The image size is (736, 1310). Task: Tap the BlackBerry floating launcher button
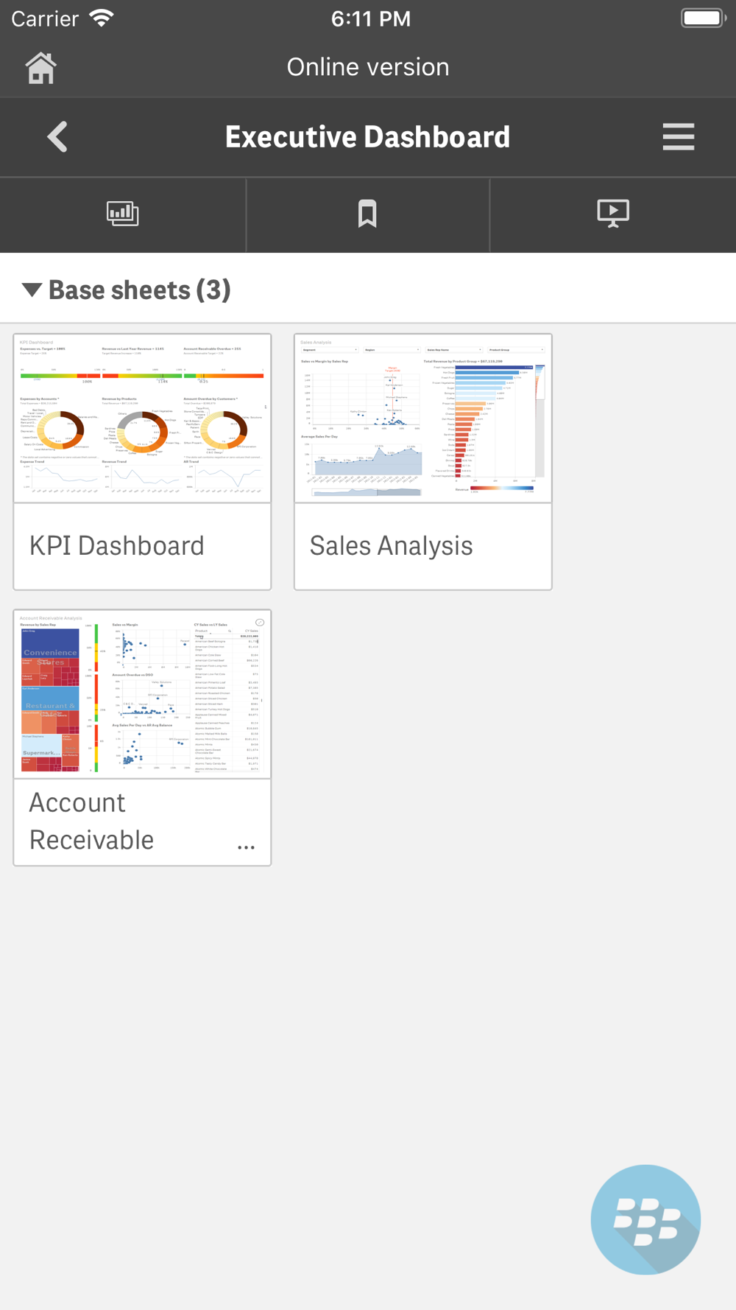tap(645, 1219)
